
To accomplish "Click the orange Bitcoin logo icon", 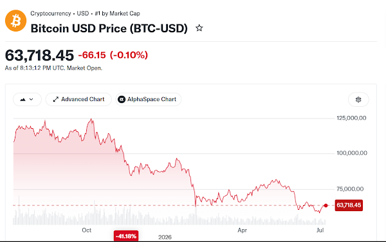I will click(x=15, y=21).
